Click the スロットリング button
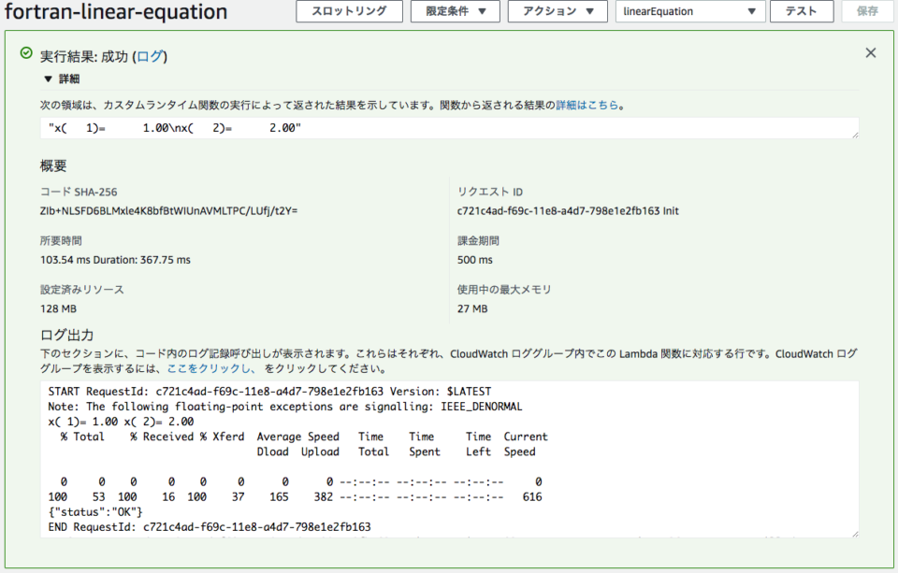Image resolution: width=898 pixels, height=573 pixels. 349,12
